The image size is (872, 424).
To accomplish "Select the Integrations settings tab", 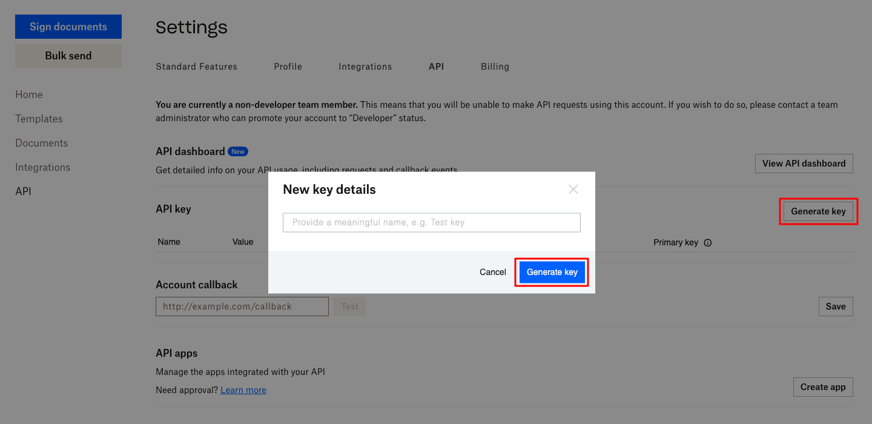I will click(x=365, y=67).
